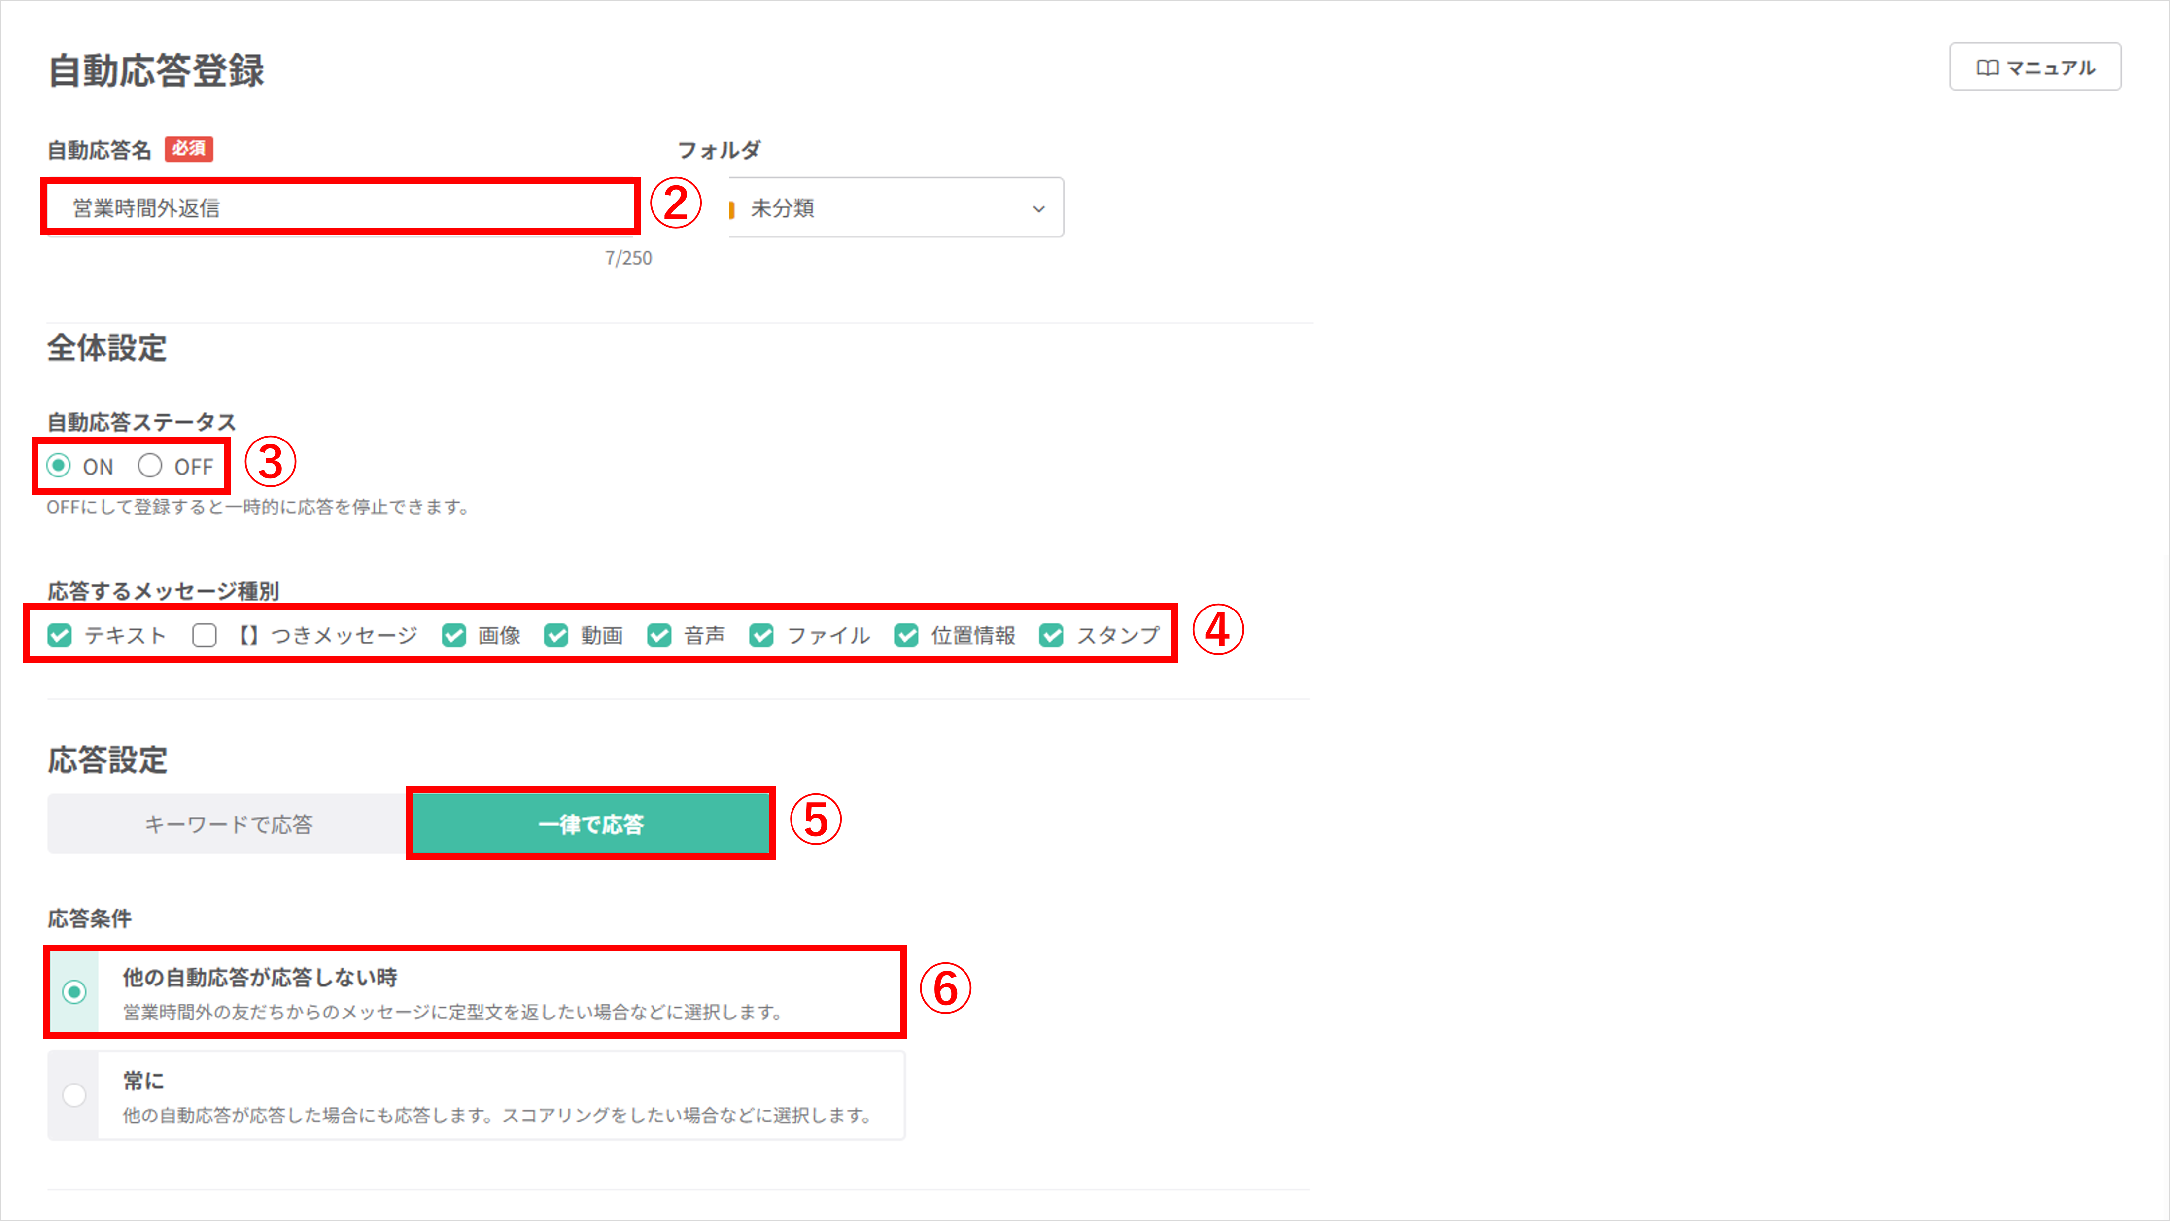
Task: Enable the 【】つきメッセージ checkbox
Action: pos(204,635)
